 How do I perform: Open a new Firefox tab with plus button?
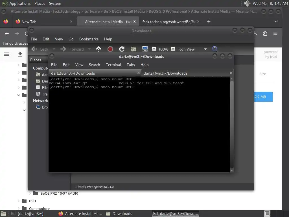tap(209, 22)
